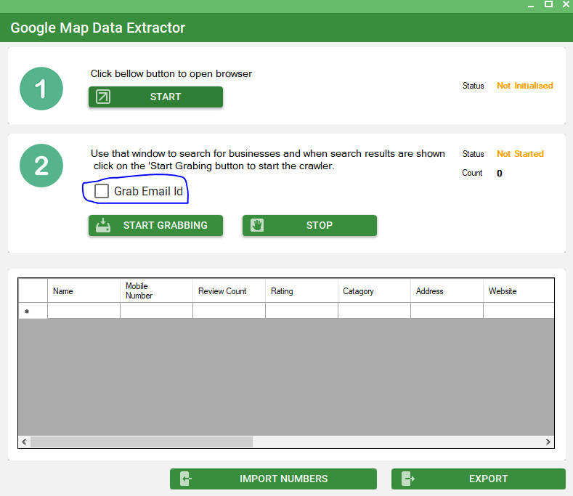Click the empty Mobile Number cell
Screen dimensions: 573x496
click(x=156, y=311)
